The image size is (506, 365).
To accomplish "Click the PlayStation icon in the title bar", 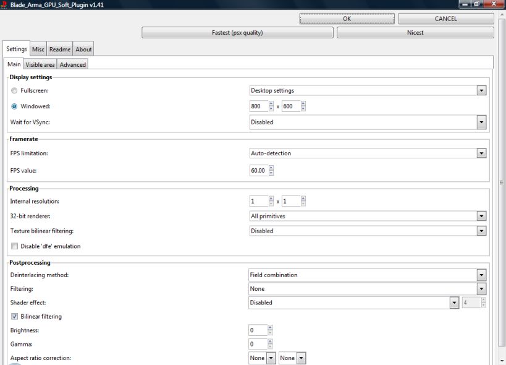I will [4, 4].
